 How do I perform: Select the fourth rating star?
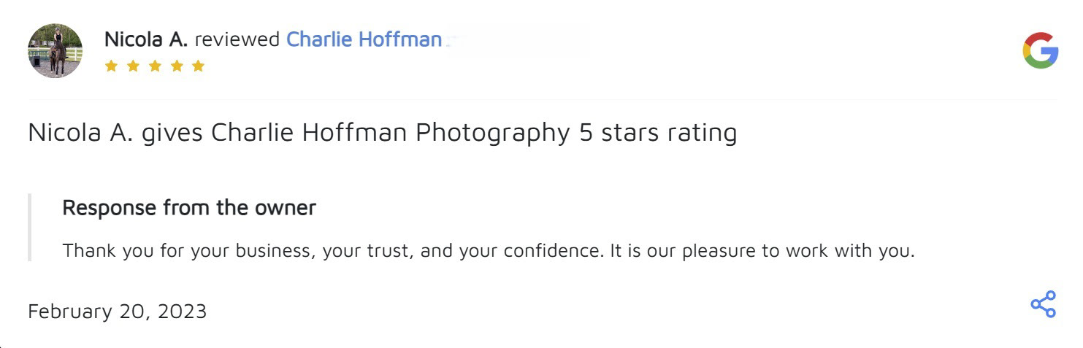coord(176,66)
